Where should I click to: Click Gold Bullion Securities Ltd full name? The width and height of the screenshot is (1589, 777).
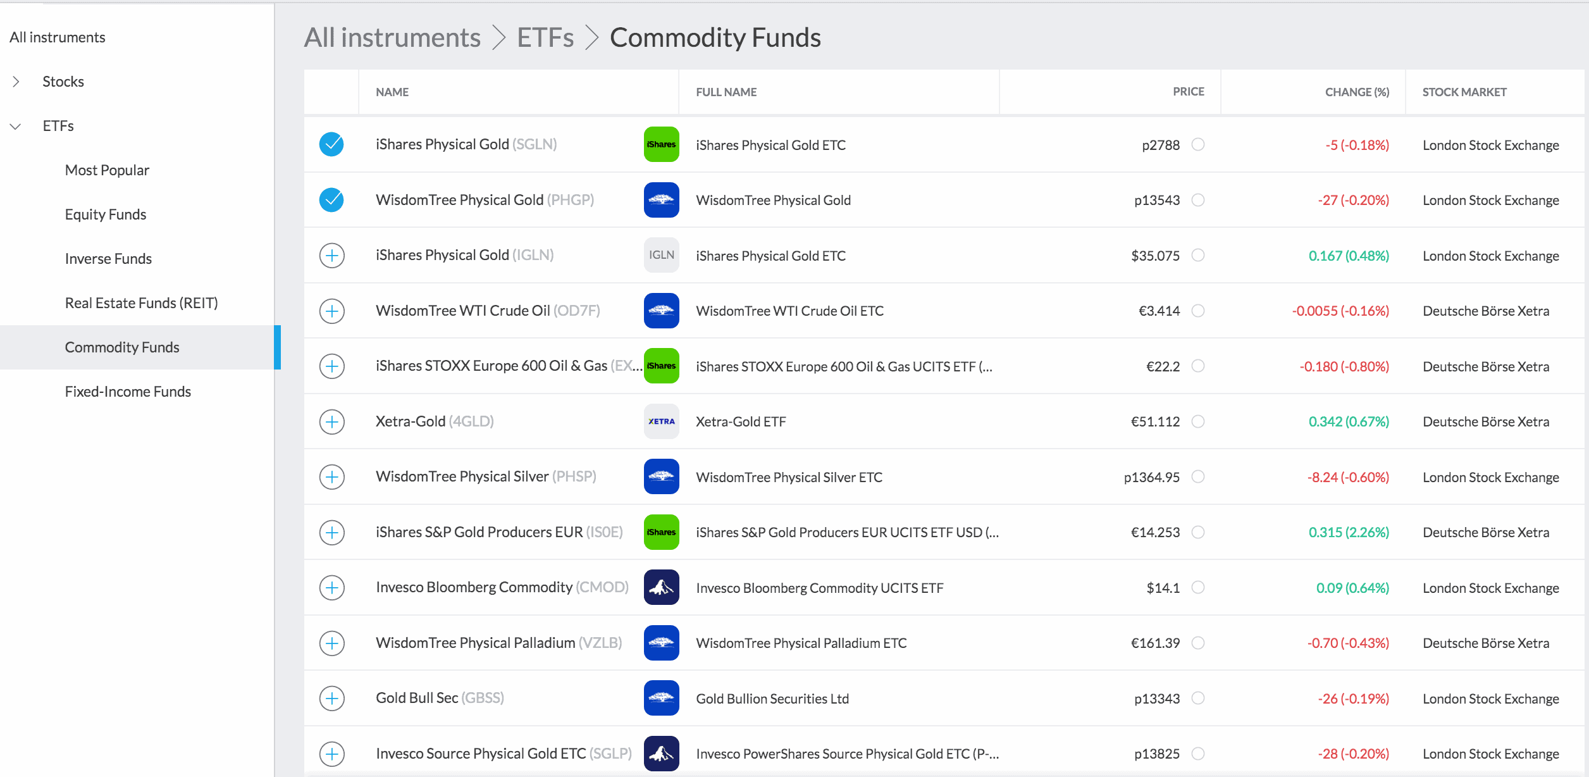[x=772, y=699]
